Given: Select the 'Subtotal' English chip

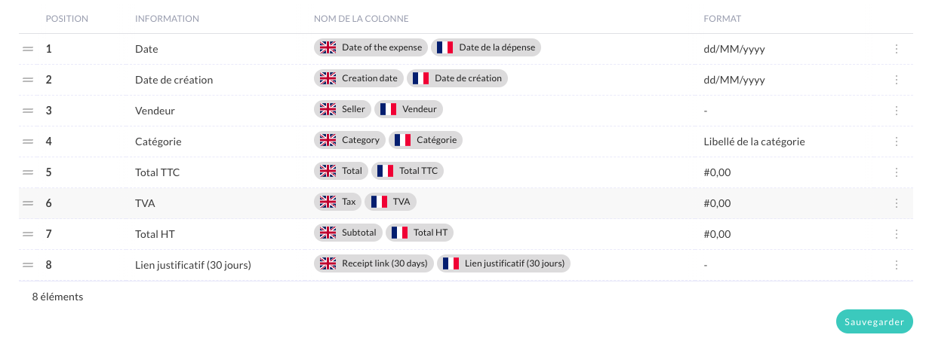Looking at the screenshot, I should coord(348,233).
